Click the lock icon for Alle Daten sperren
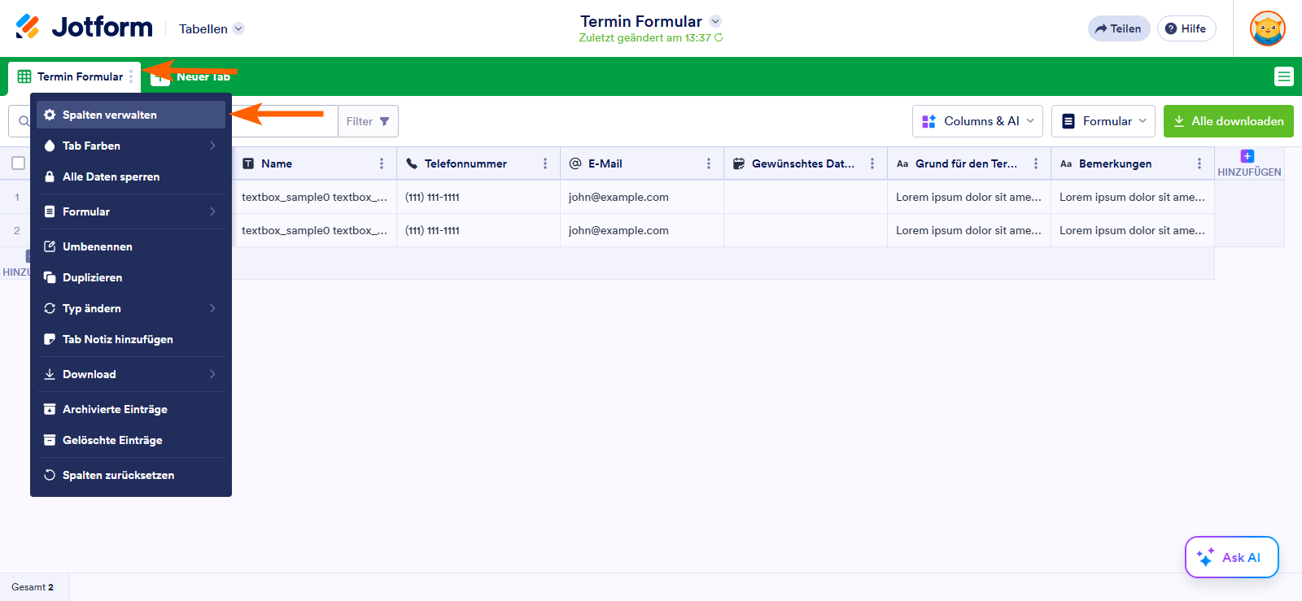1302x601 pixels. [x=50, y=176]
